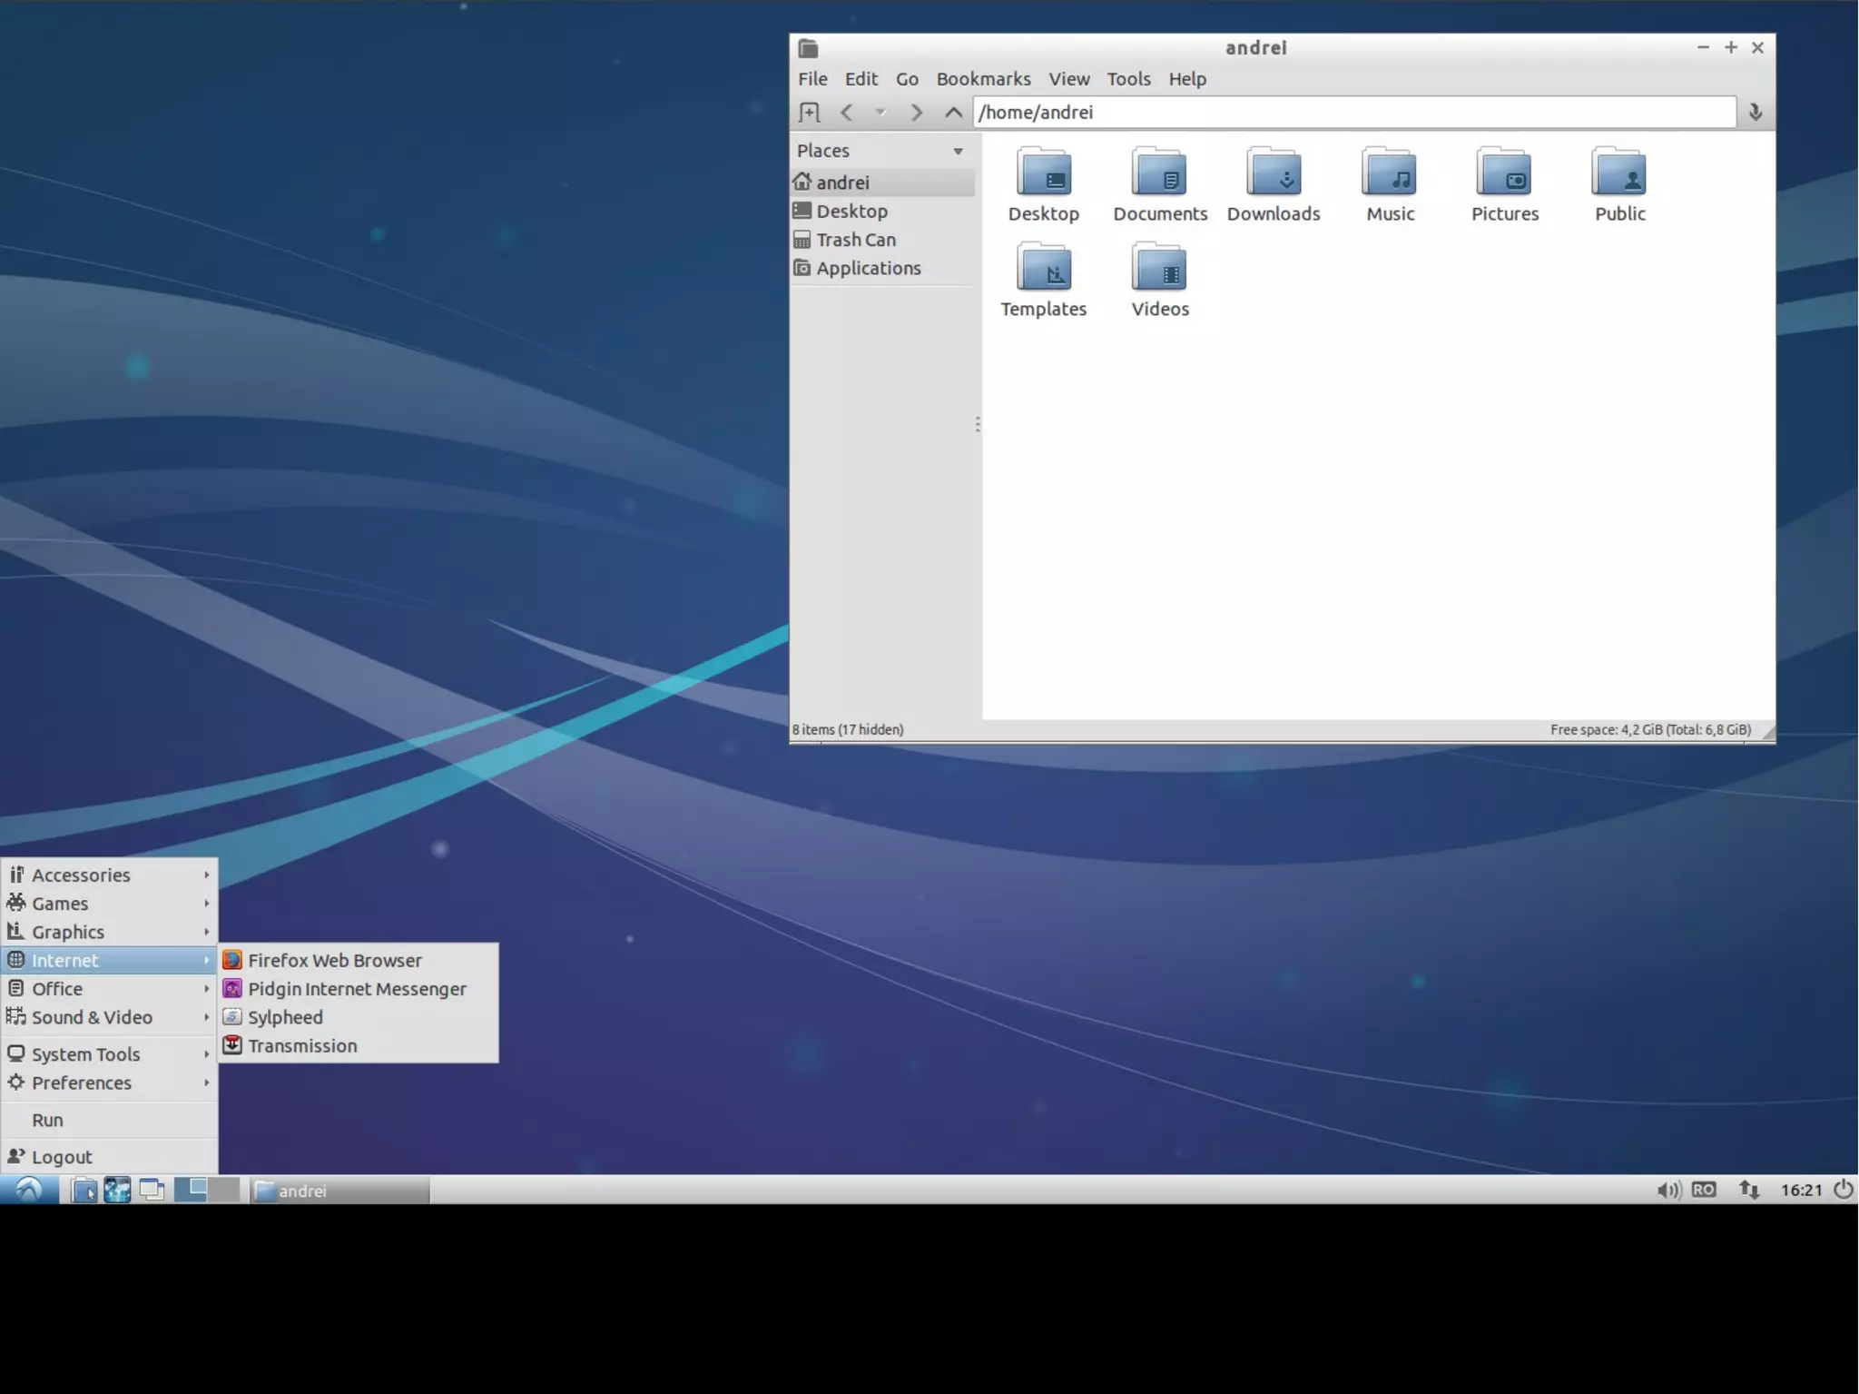Image resolution: width=1859 pixels, height=1394 pixels.
Task: Open the Tools menu in the menu bar
Action: 1128,79
